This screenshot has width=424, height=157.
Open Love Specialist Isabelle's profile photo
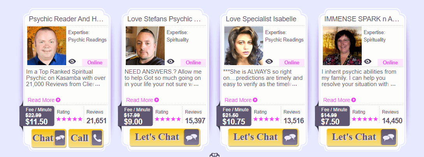point(244,46)
